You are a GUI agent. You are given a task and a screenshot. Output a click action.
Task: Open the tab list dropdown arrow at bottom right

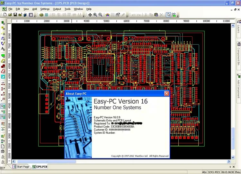230,167
